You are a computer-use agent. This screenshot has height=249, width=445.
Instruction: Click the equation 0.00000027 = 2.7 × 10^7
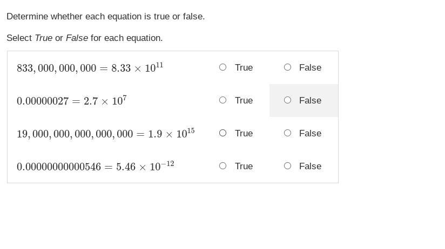click(x=71, y=101)
